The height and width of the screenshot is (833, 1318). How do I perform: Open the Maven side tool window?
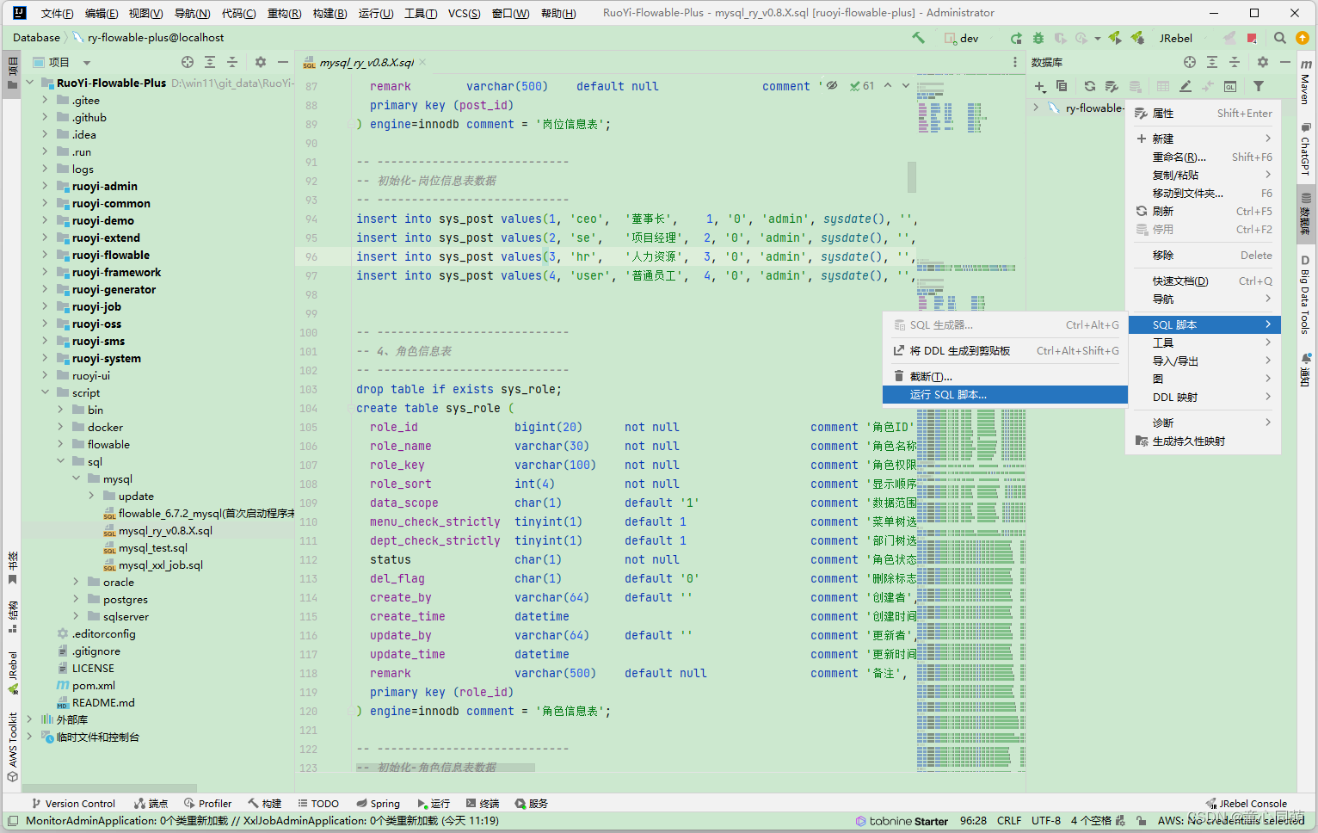1305,82
